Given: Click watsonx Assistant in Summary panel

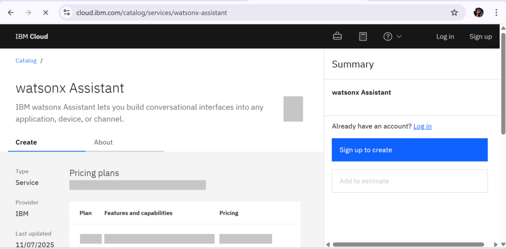Looking at the screenshot, I should tap(361, 92).
